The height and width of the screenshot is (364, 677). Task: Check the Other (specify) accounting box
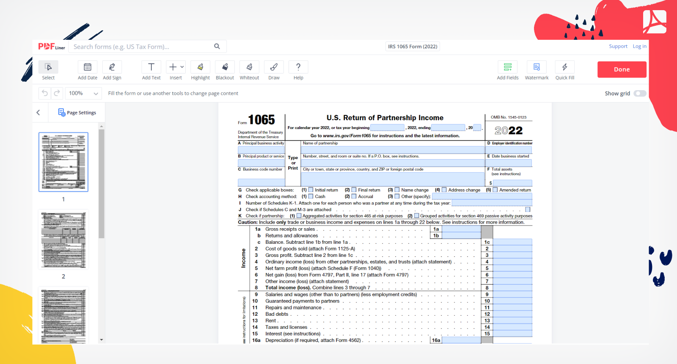[397, 196]
